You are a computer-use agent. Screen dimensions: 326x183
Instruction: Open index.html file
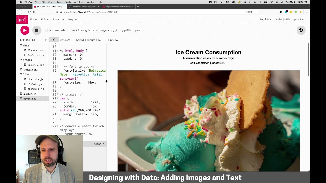31,70
